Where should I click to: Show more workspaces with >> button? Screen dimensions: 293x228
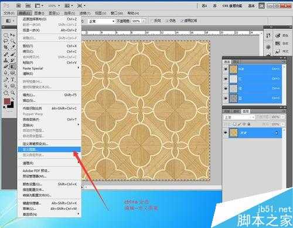[261, 6]
